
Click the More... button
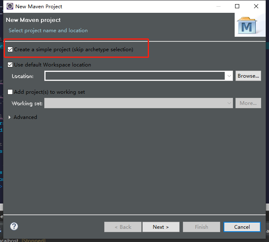(248, 103)
